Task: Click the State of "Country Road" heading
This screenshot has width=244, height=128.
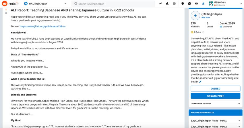Action: tap(25, 54)
